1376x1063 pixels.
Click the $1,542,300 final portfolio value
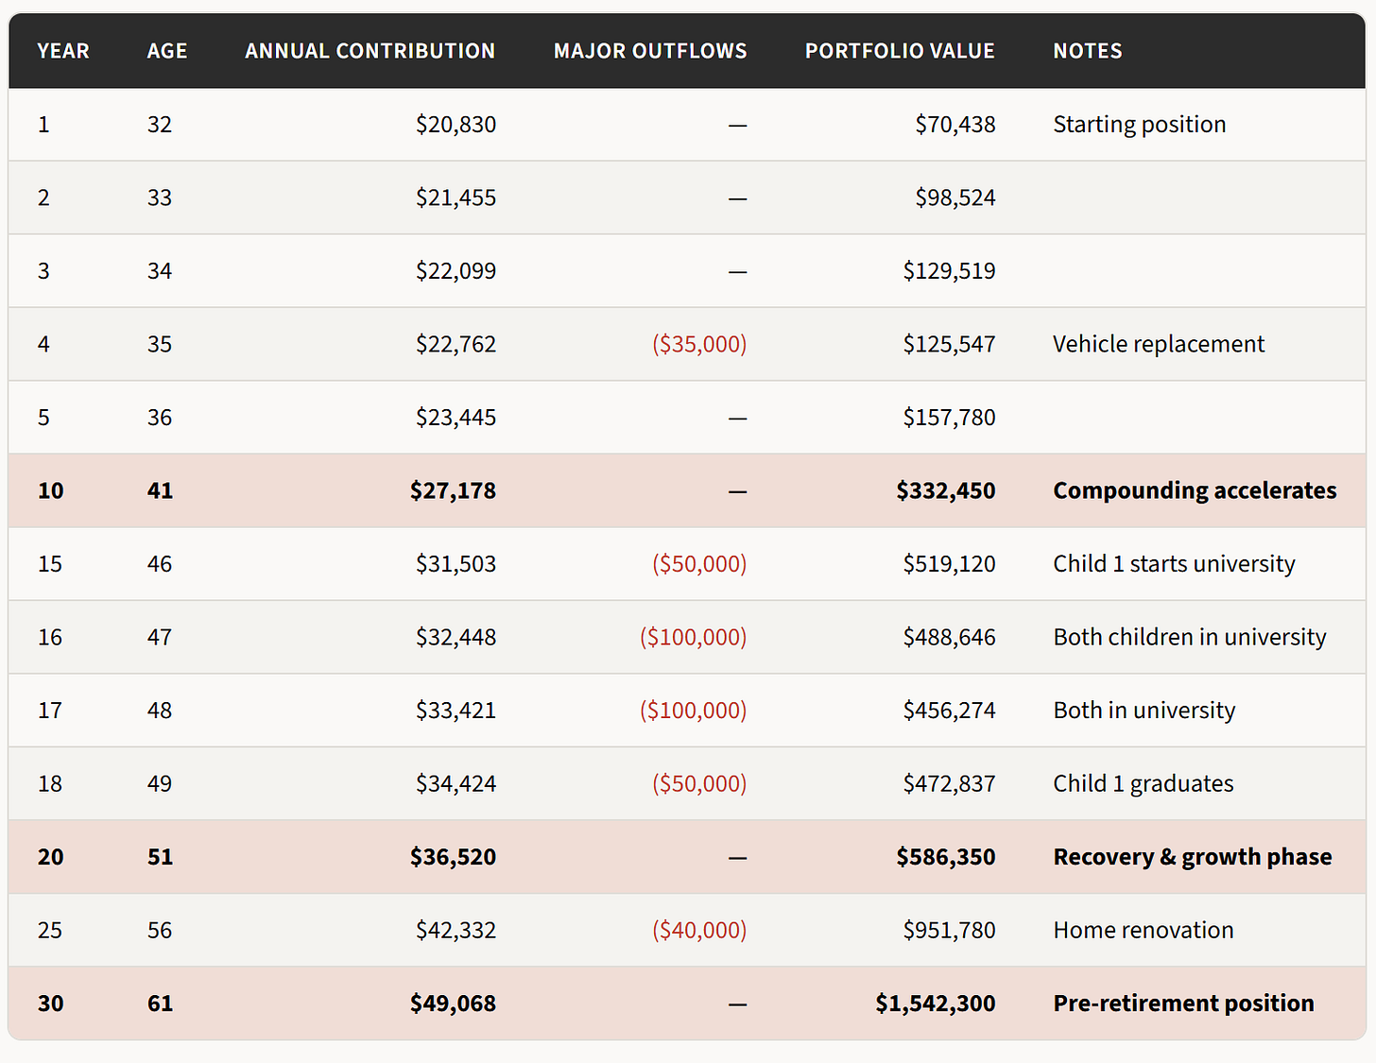(x=935, y=1003)
